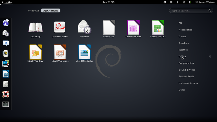Open the accessibility menu in the top bar
The height and width of the screenshot is (122, 217).
point(165,2)
